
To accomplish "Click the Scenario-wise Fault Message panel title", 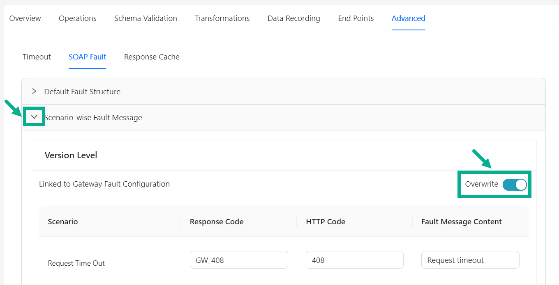I will tap(93, 118).
